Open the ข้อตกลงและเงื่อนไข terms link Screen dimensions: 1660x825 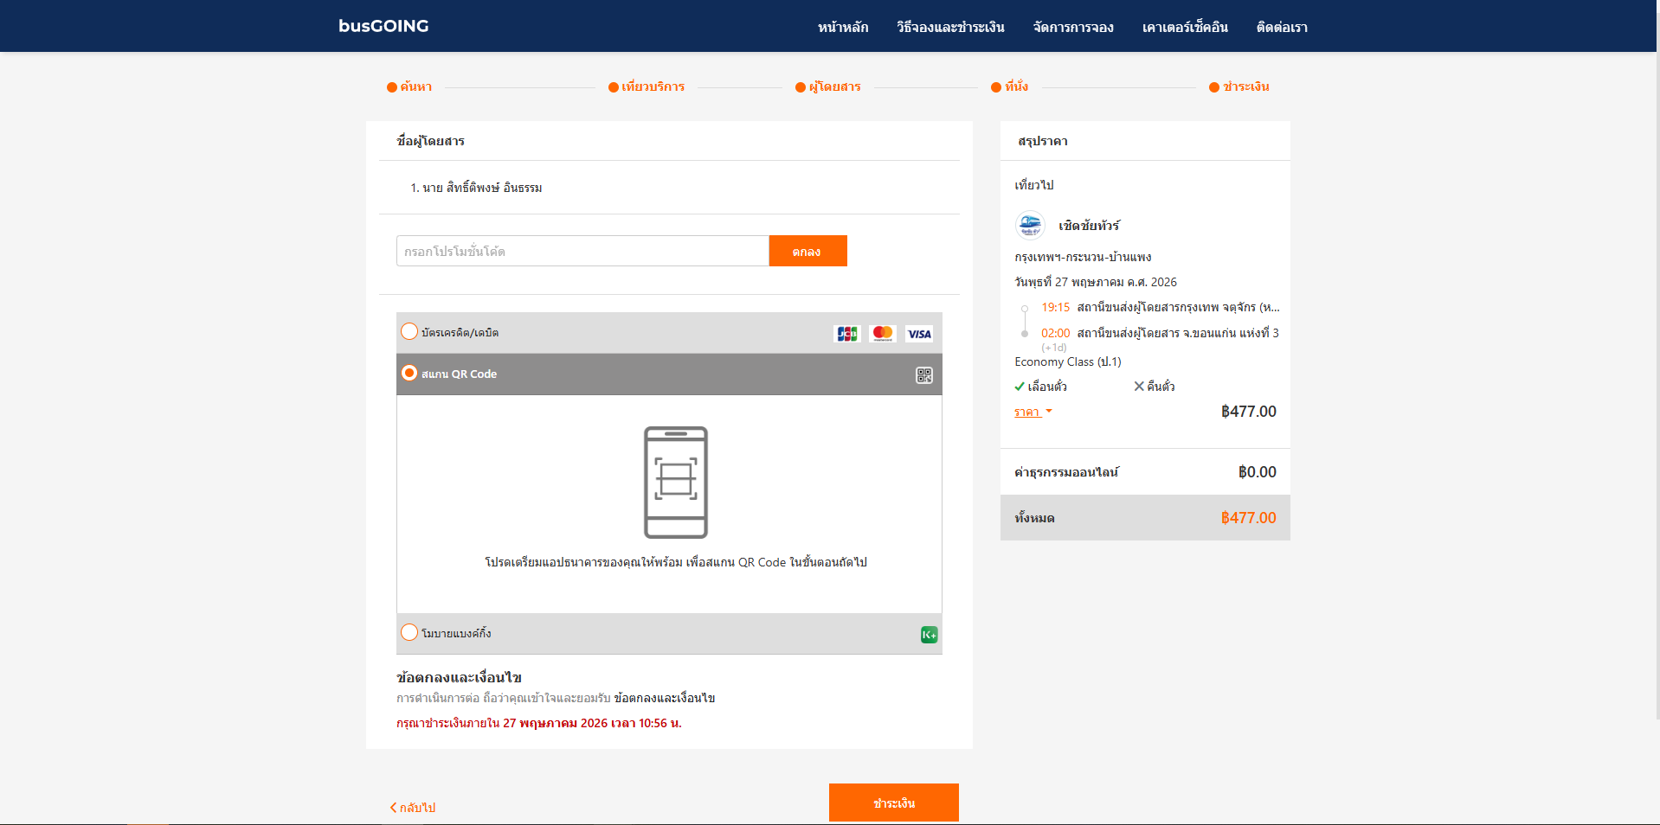(665, 698)
